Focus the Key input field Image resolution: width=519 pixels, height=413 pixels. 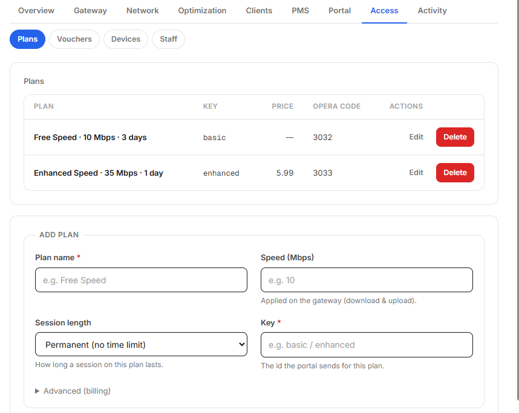(x=367, y=345)
